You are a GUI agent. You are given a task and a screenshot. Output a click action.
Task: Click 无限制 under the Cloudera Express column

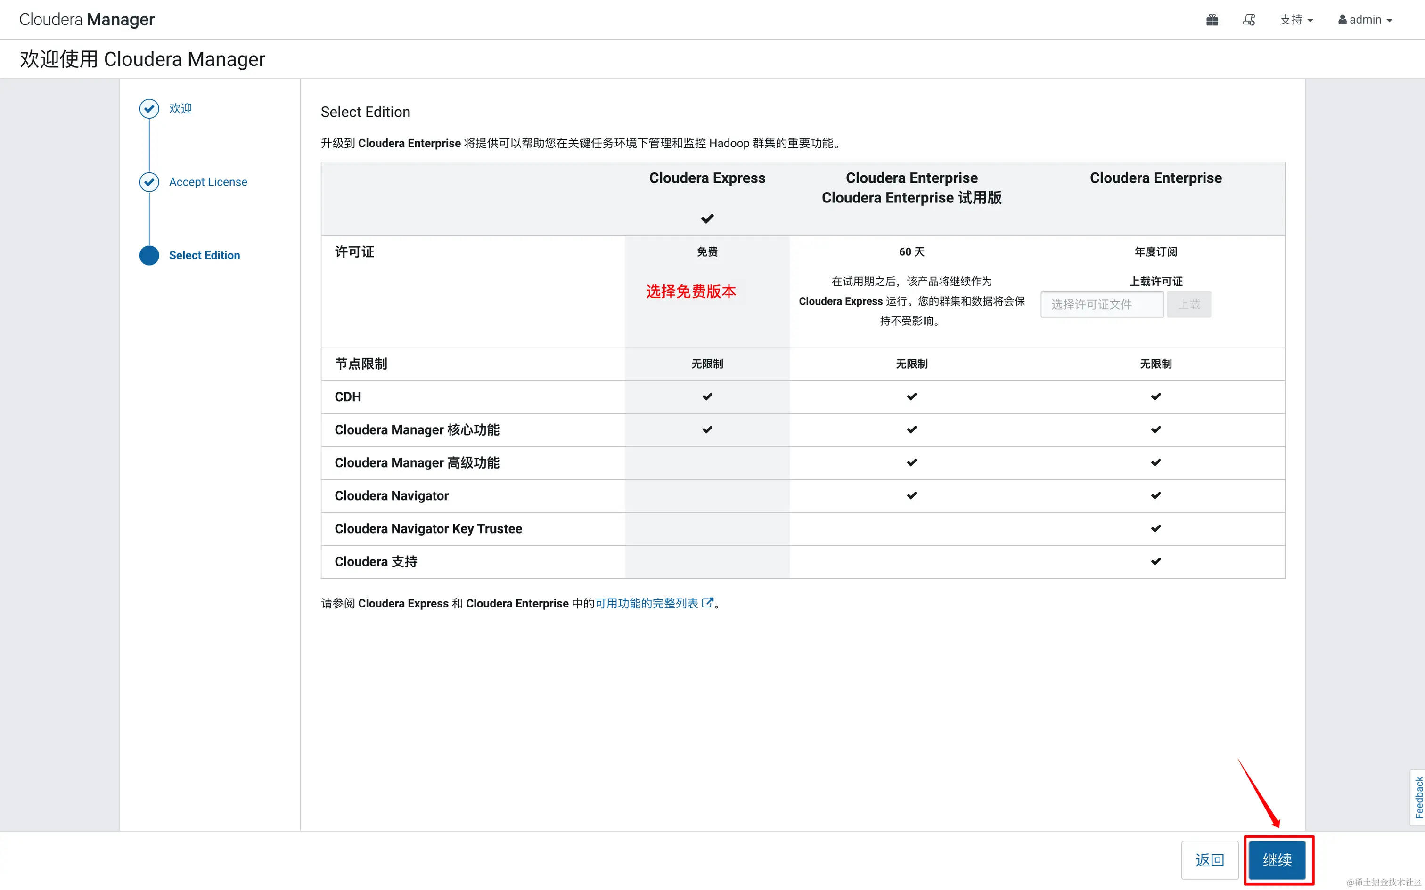pyautogui.click(x=707, y=364)
